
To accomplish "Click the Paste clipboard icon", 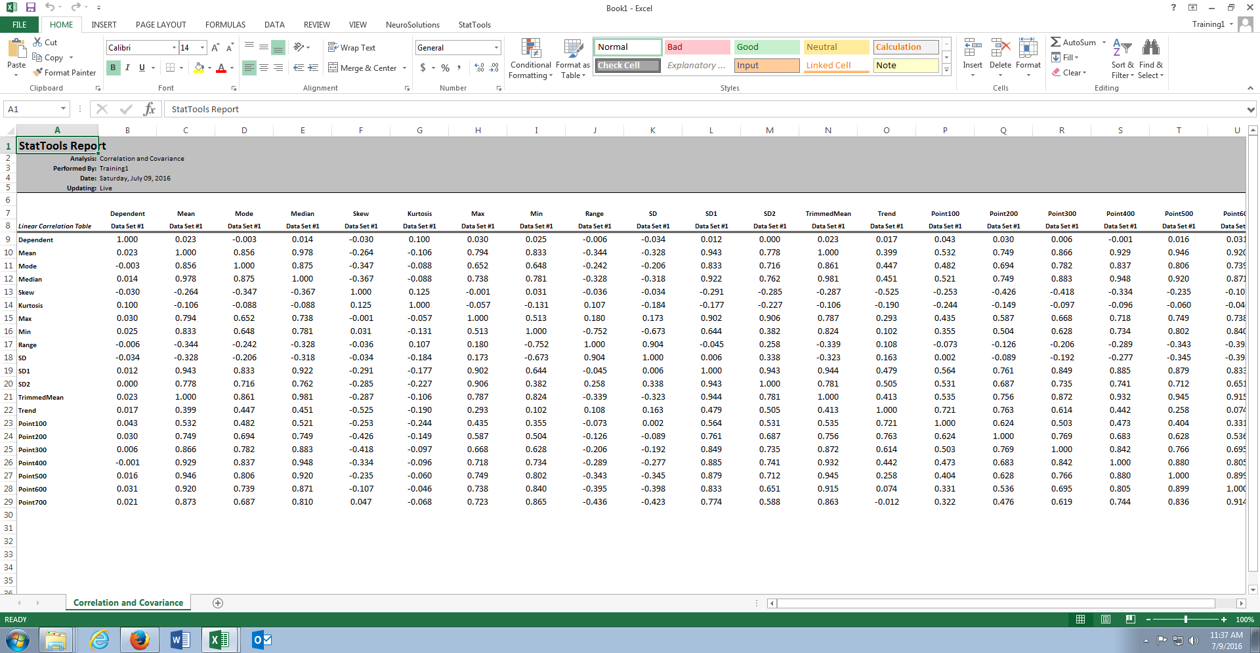I will [x=16, y=48].
